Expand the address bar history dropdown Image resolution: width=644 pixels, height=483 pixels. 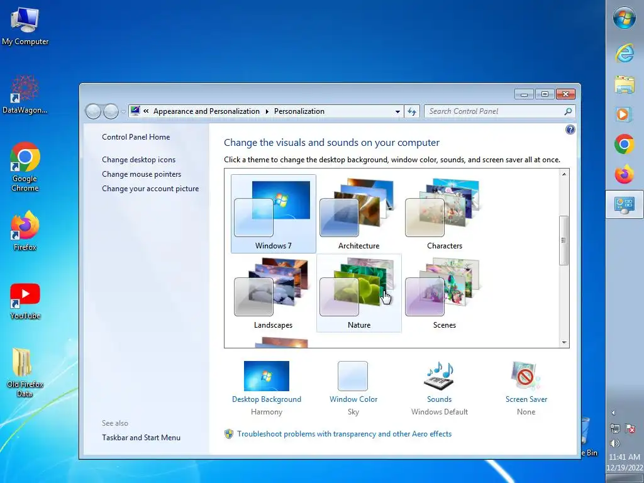pos(397,112)
